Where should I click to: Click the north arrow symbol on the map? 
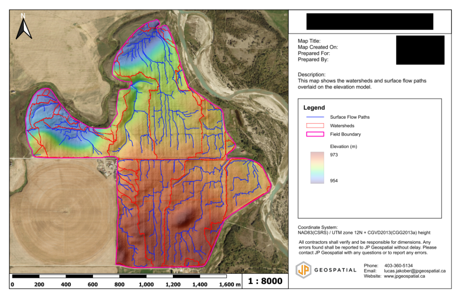click(24, 27)
